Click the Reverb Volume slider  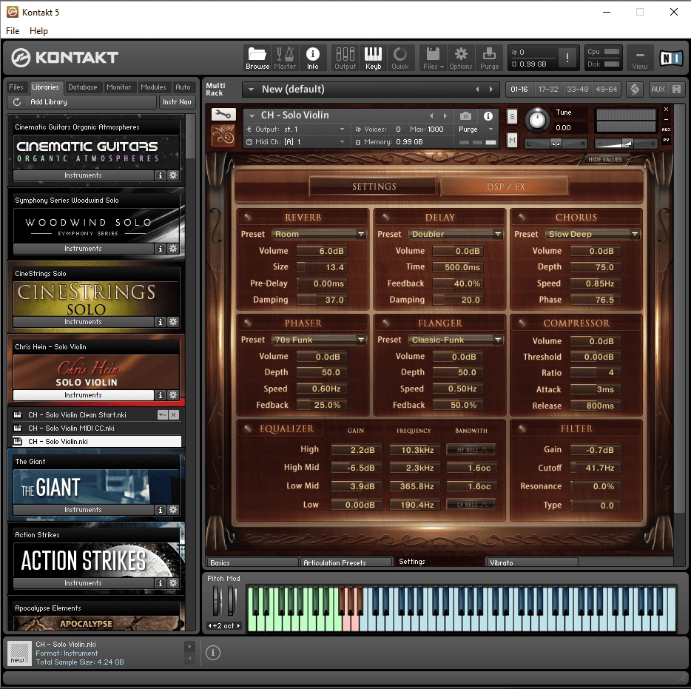[x=322, y=251]
